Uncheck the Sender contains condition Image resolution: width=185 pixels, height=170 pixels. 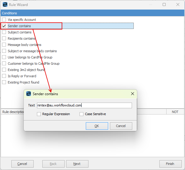point(4,26)
